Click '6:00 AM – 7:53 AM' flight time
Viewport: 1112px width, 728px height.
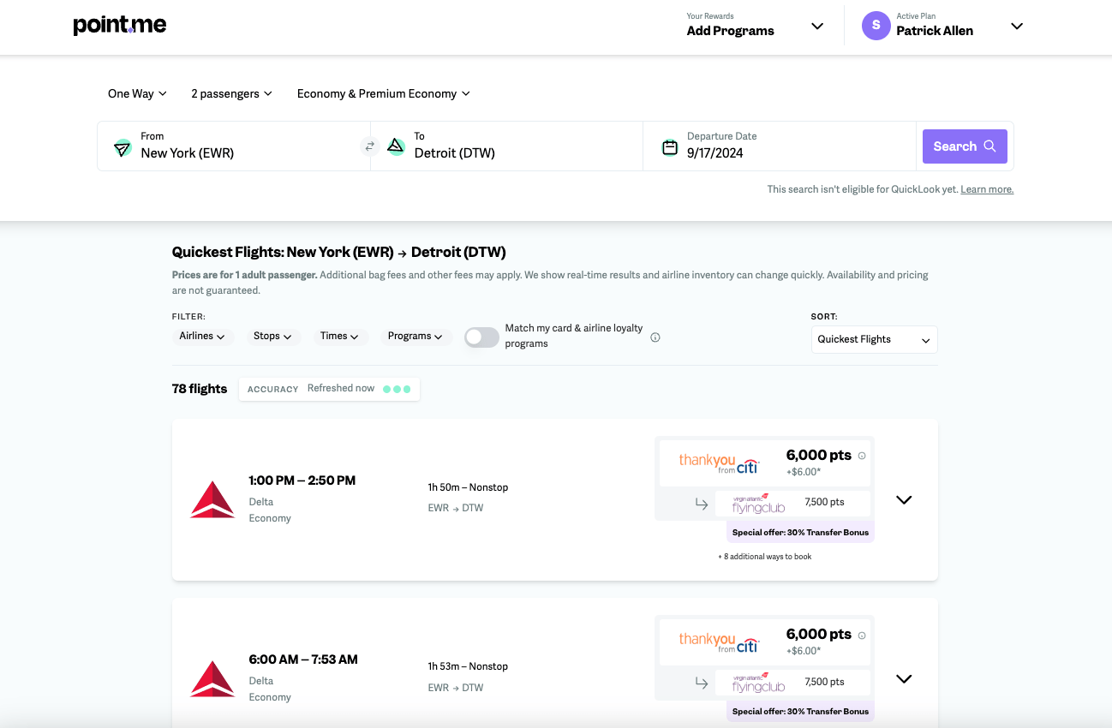pyautogui.click(x=303, y=659)
